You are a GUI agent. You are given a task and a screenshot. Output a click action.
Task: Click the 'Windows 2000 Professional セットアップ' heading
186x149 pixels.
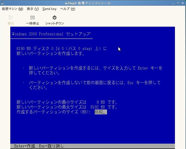click(51, 34)
